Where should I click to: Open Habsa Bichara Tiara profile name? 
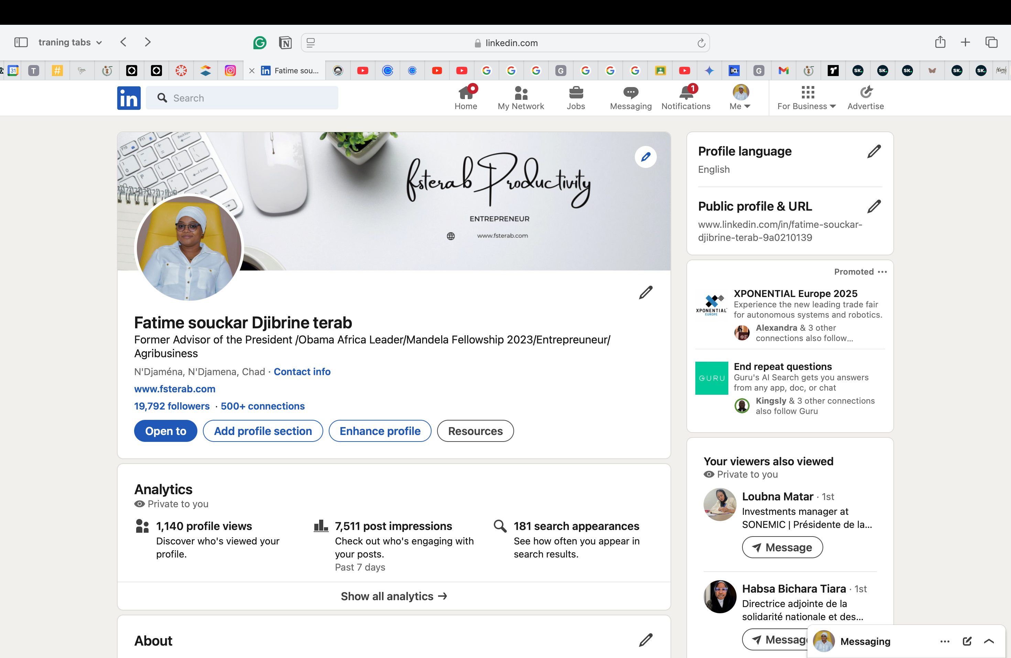(x=794, y=589)
